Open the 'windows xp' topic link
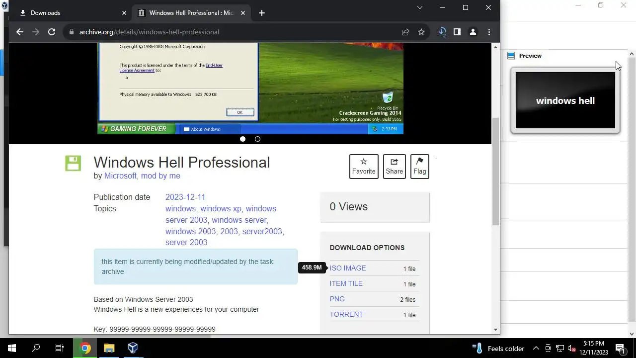 coord(221,208)
